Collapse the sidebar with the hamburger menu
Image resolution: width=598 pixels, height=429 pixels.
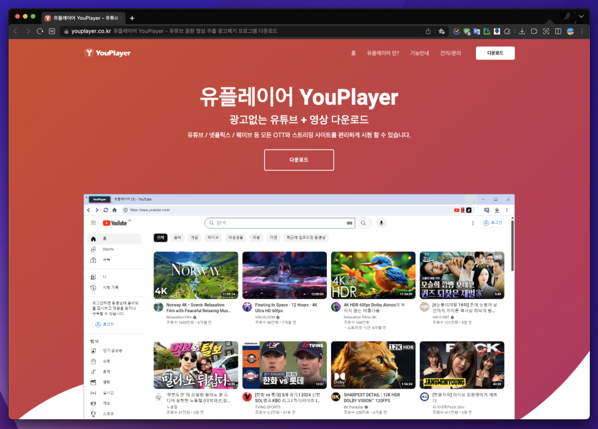tap(93, 223)
